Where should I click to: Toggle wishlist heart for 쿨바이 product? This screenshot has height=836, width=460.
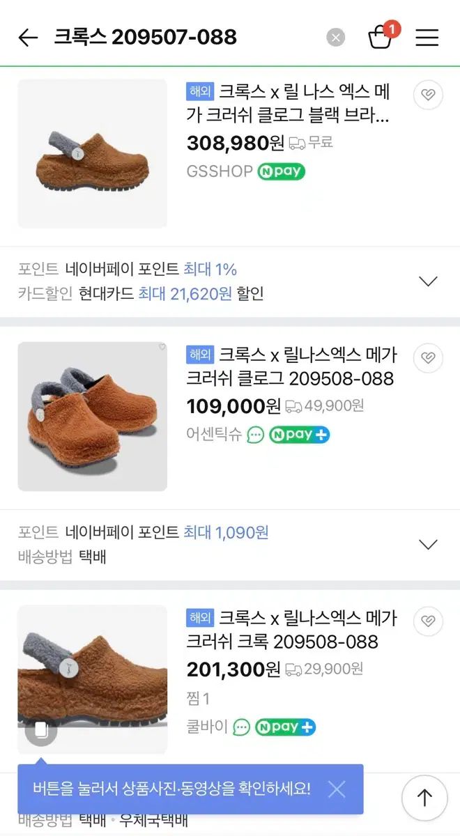[428, 621]
